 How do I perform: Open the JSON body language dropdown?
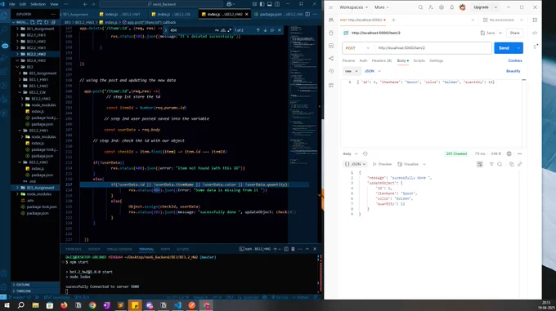pyautogui.click(x=373, y=71)
